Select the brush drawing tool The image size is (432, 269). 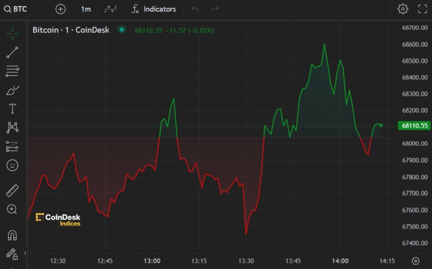[12, 90]
